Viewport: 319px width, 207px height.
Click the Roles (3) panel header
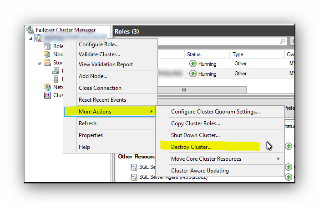click(204, 31)
